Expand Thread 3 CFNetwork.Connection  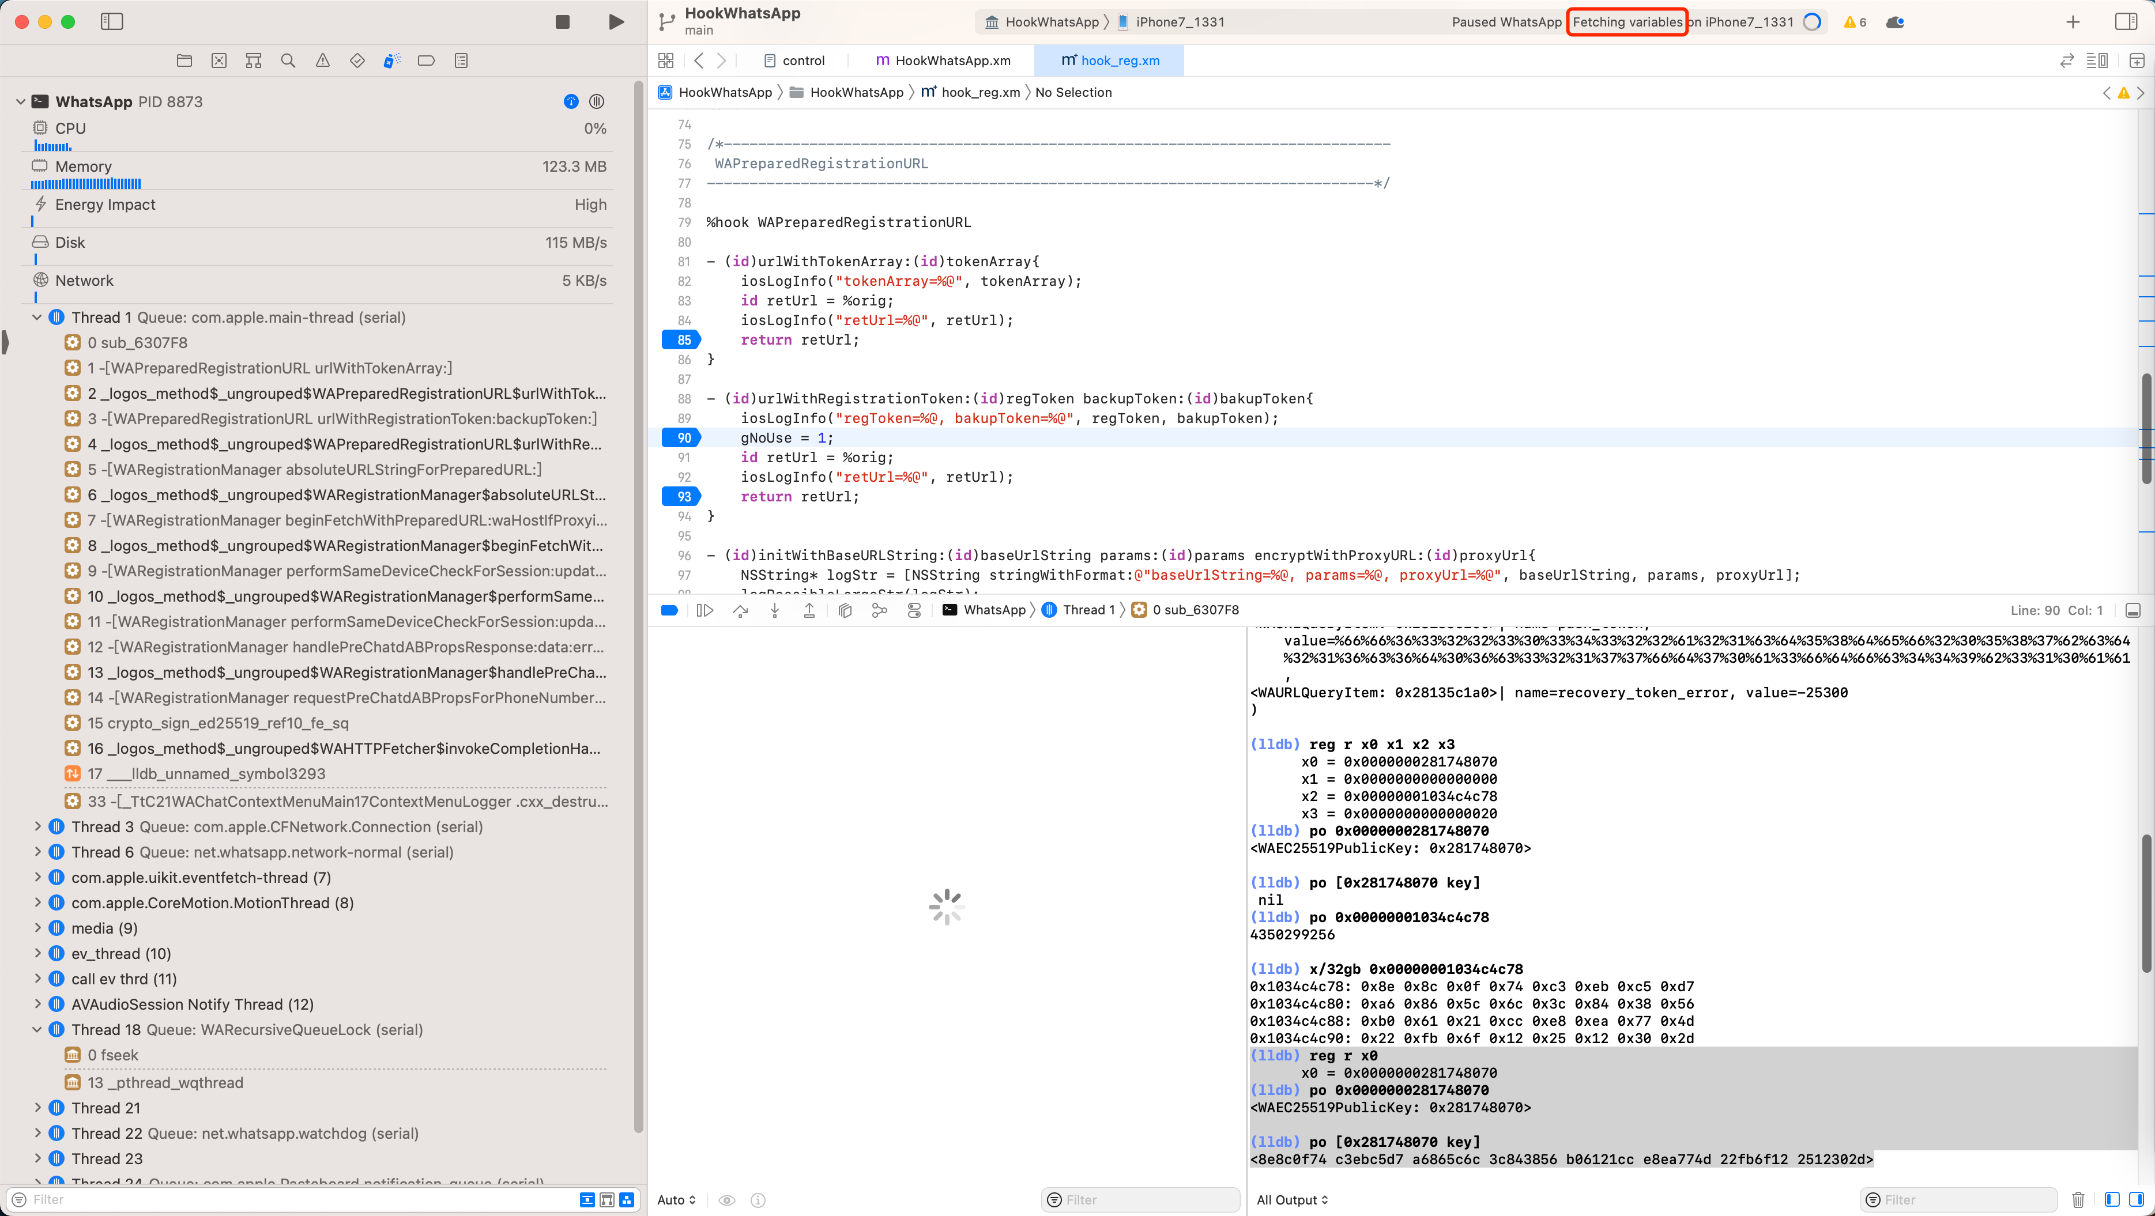click(37, 826)
